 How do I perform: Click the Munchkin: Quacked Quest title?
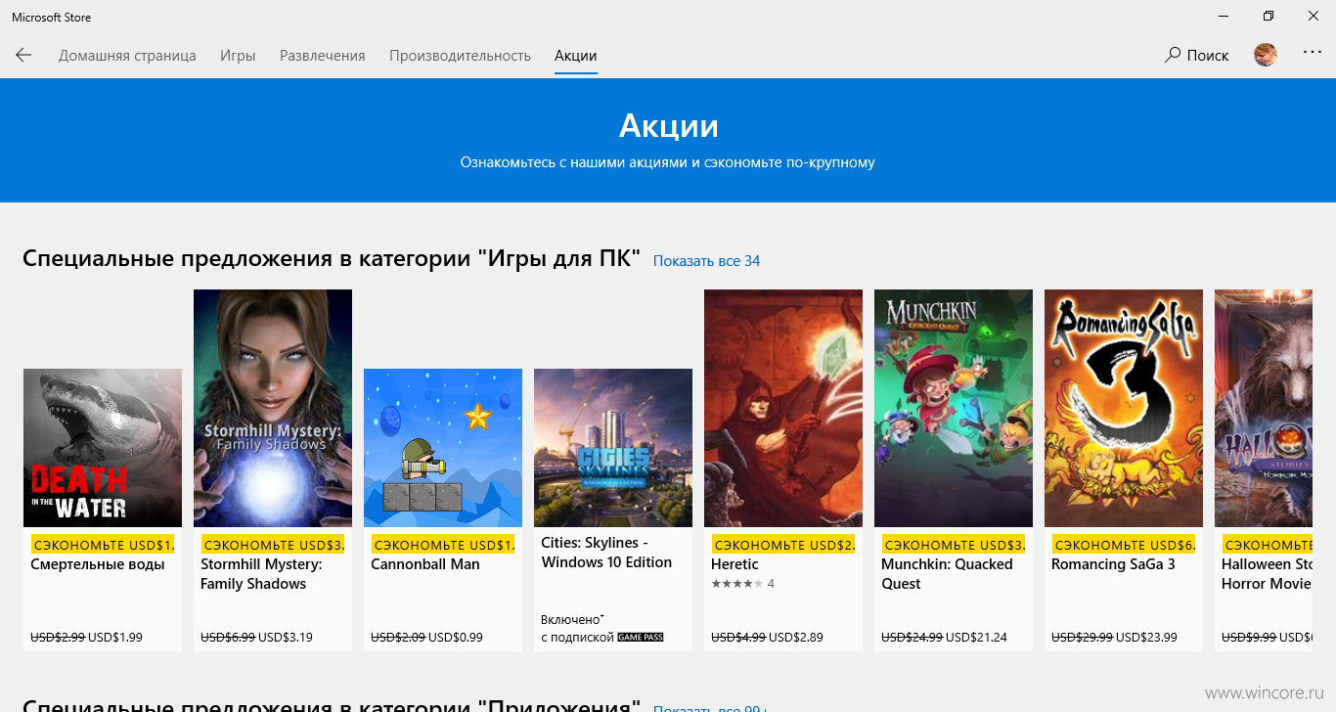[x=947, y=574]
